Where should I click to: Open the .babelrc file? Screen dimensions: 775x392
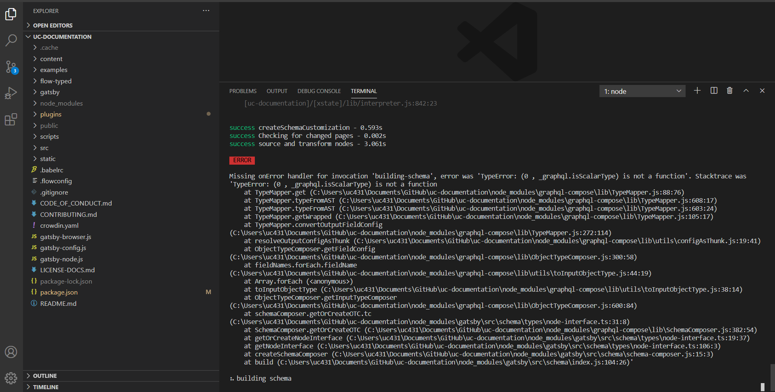click(121, 170)
